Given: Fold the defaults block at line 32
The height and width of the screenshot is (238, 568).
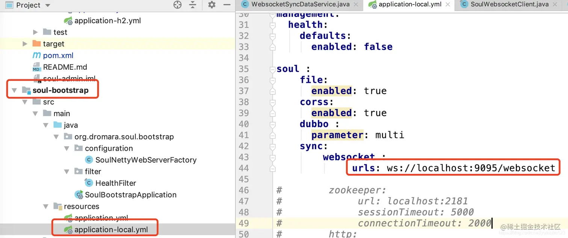Looking at the screenshot, I should coord(272,36).
